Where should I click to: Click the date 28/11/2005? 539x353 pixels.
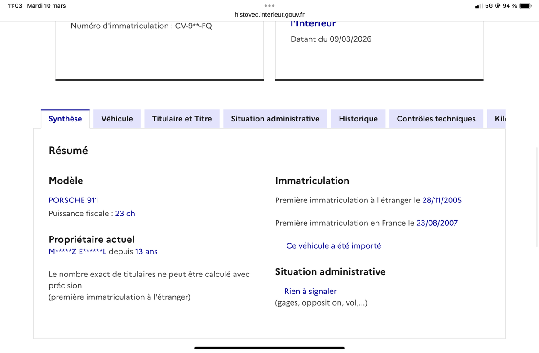pos(442,200)
